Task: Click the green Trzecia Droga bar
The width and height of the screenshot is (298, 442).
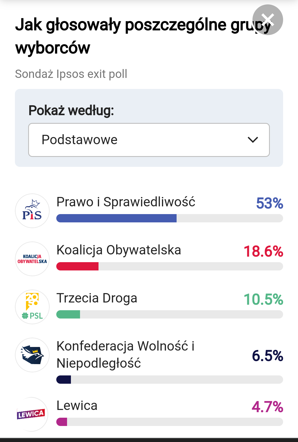Action: pos(68,314)
